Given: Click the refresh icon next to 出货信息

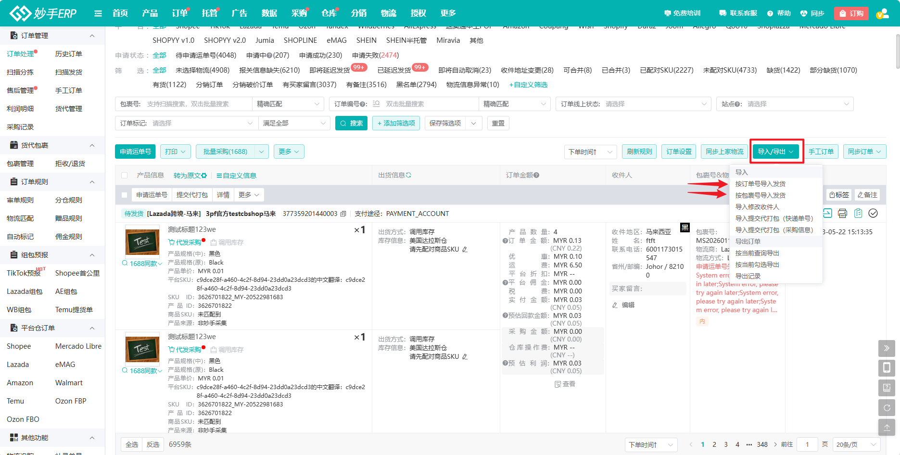Looking at the screenshot, I should pos(408,175).
